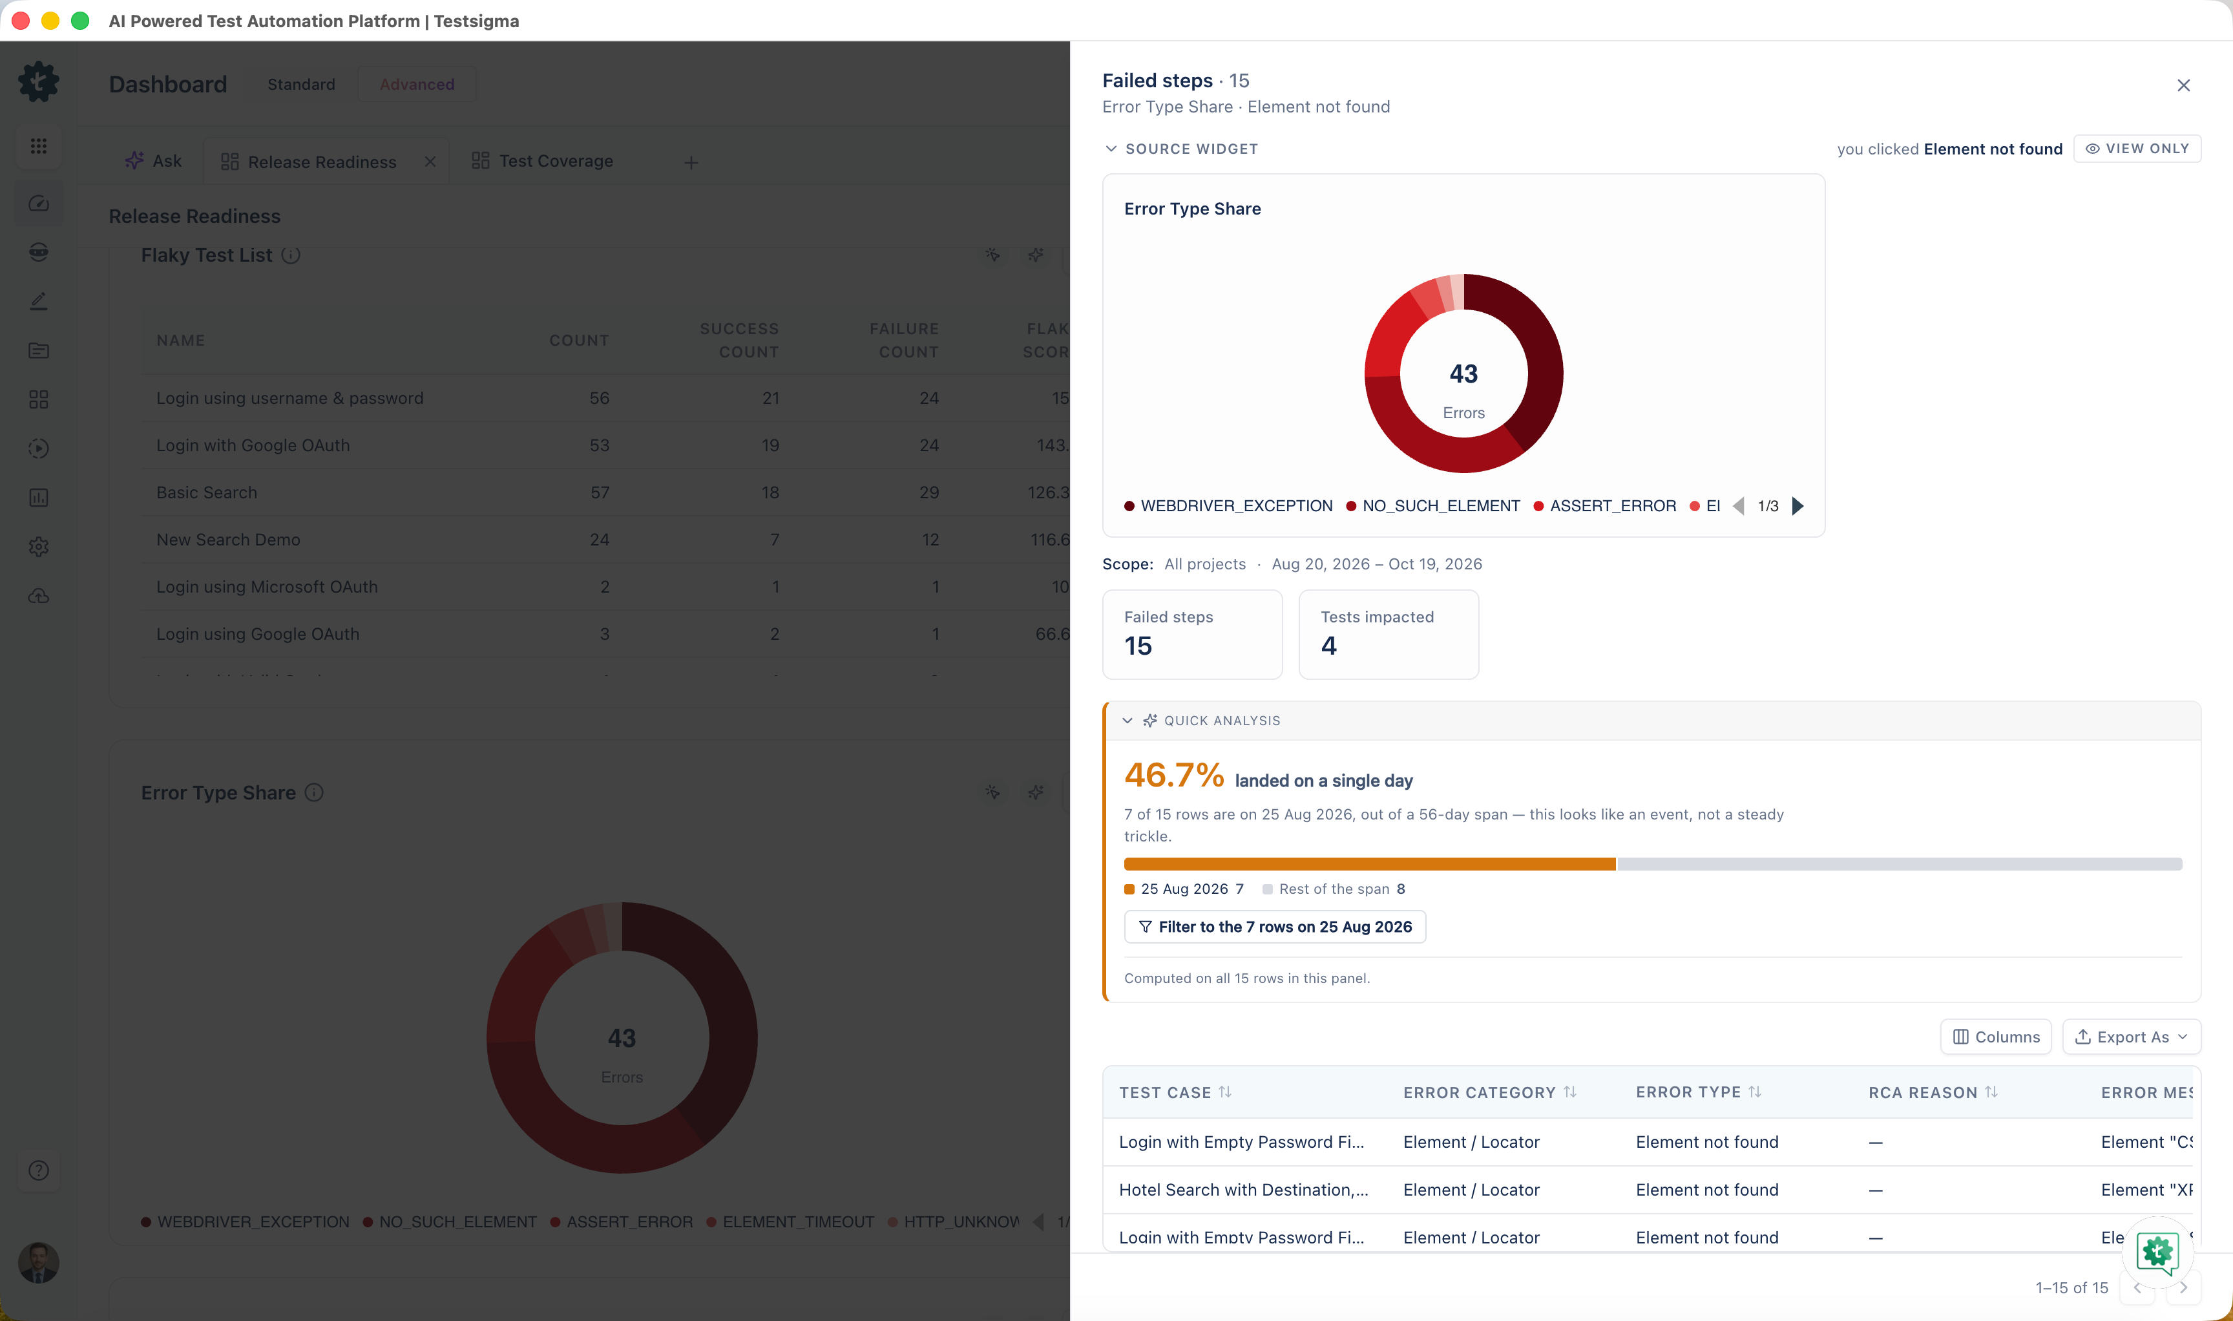Click the user avatar in the sidebar
Image resolution: width=2233 pixels, height=1321 pixels.
[x=38, y=1263]
